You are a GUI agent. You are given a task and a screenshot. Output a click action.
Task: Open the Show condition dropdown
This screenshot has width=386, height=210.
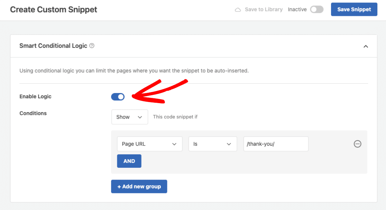[129, 117]
